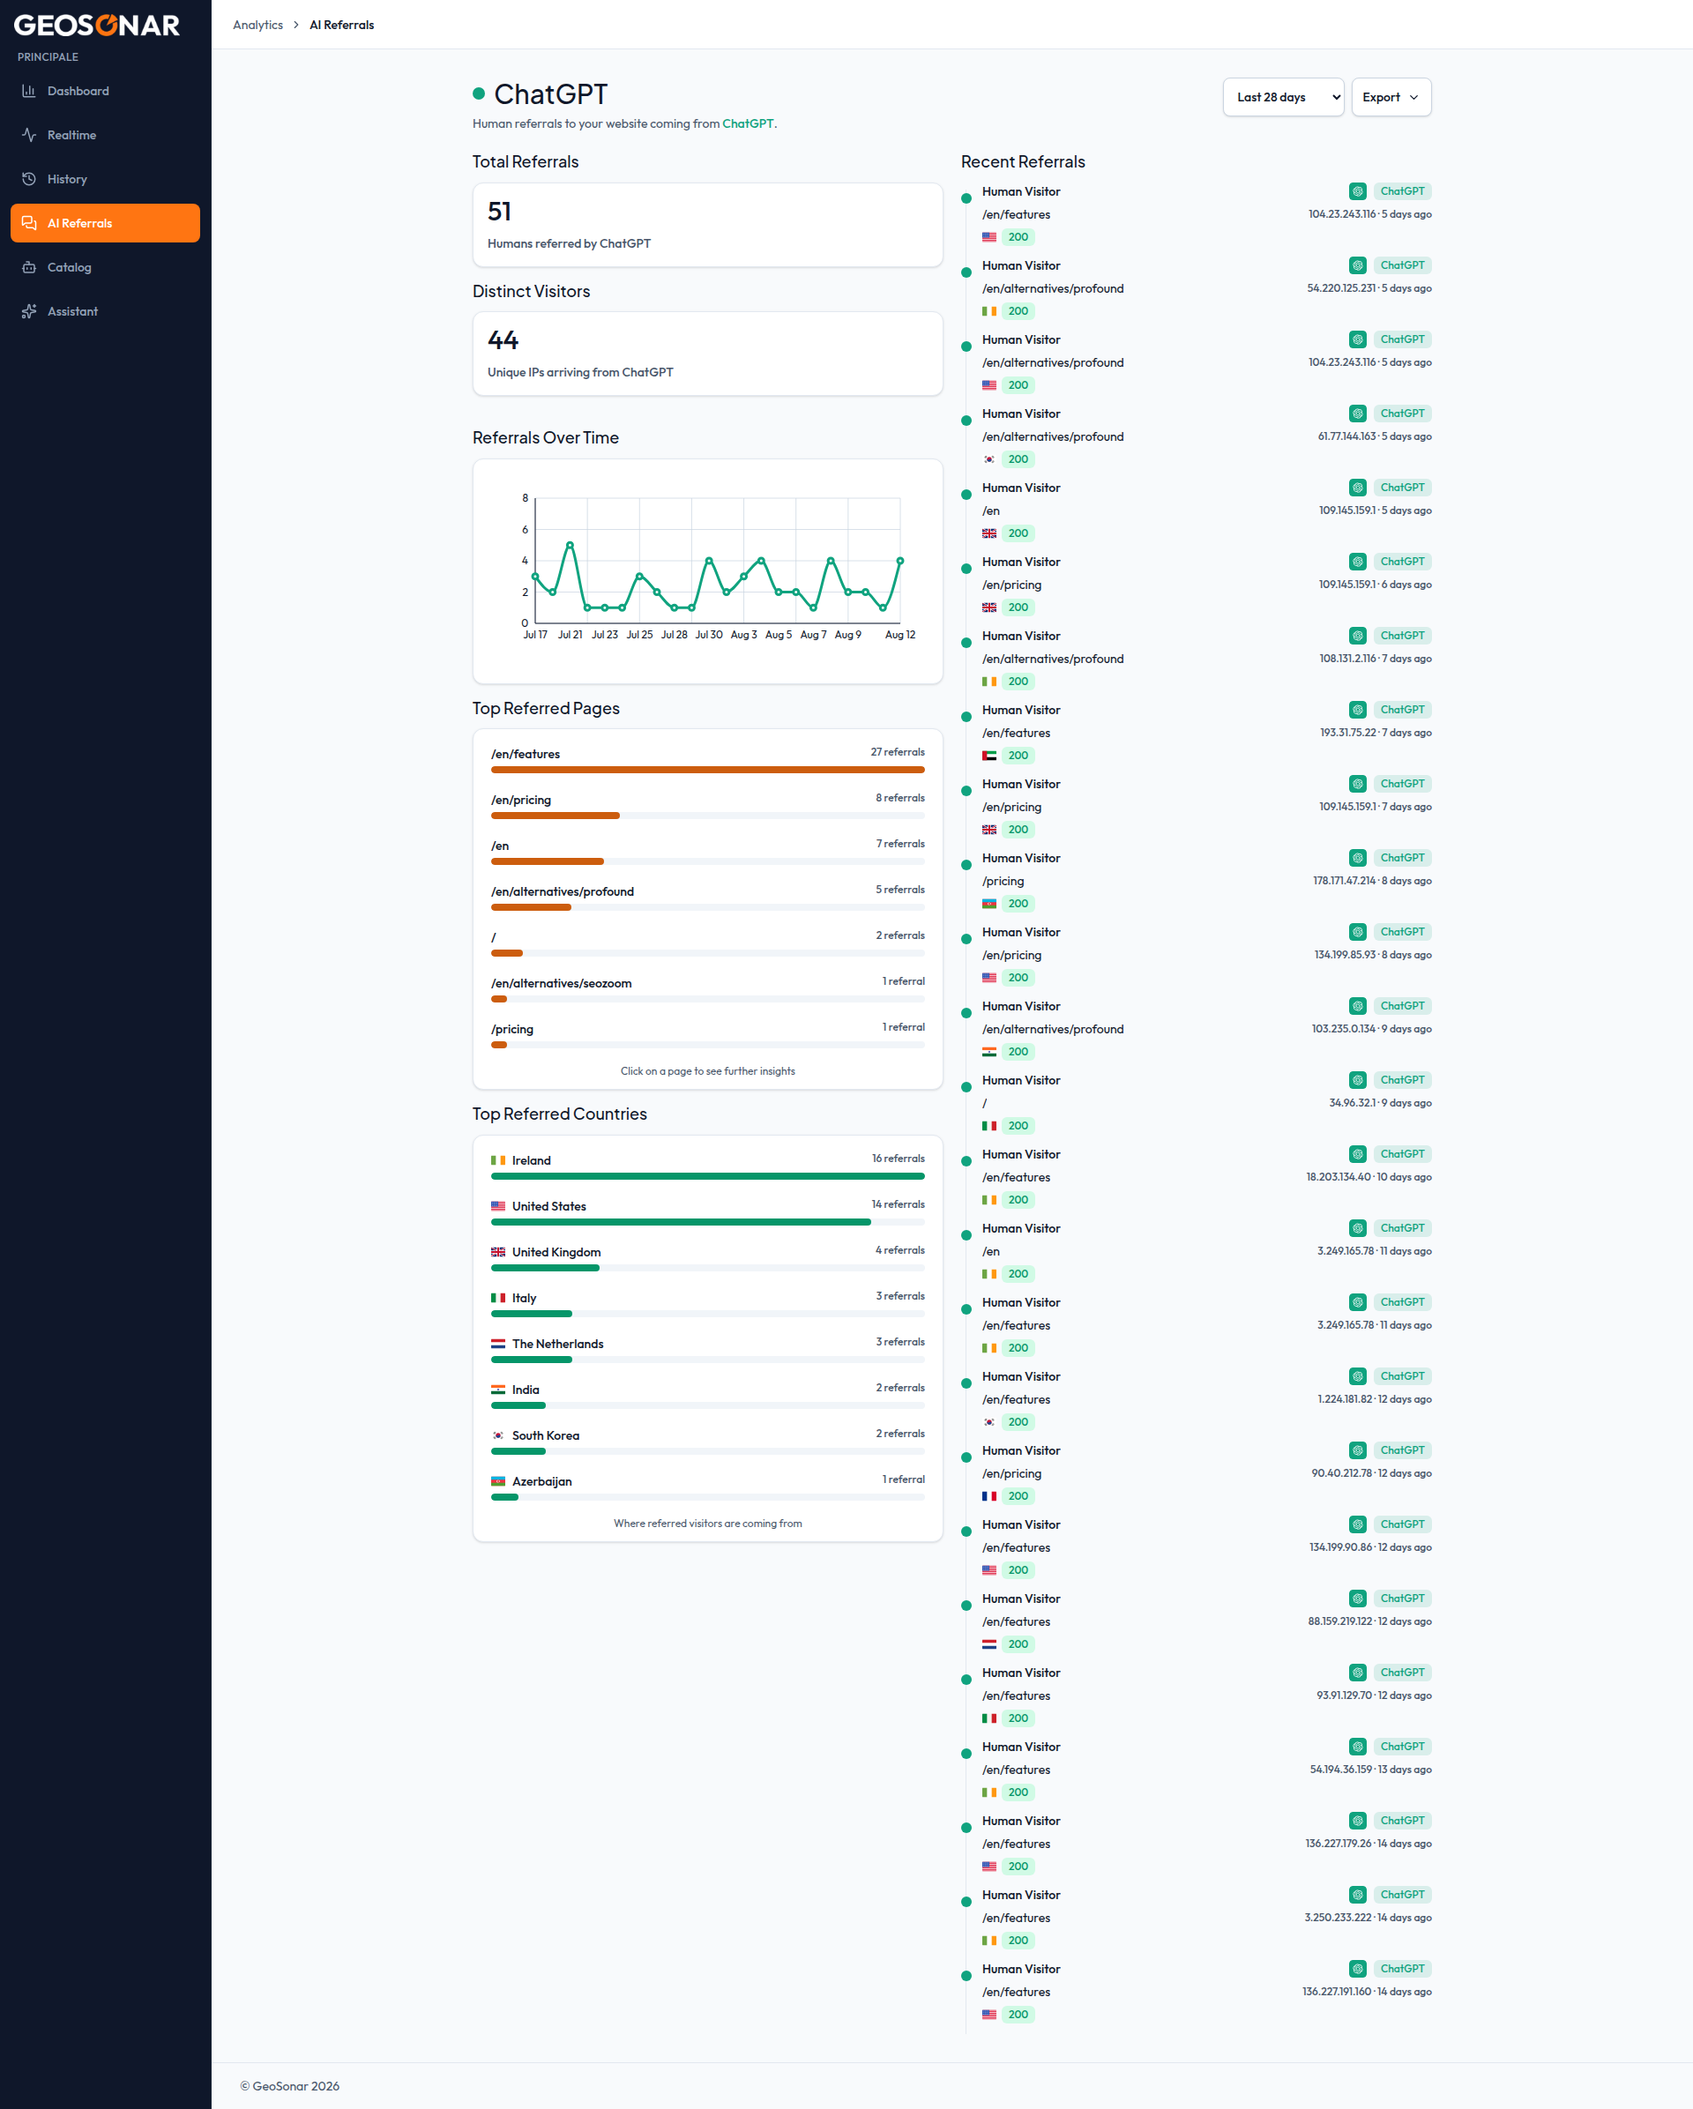Click the France flag on the 90.40.212.78 referral
1693x2109 pixels.
(x=988, y=1495)
